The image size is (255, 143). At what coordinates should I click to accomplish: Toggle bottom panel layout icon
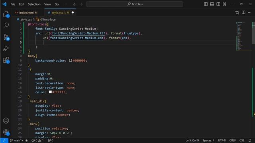[212, 4]
